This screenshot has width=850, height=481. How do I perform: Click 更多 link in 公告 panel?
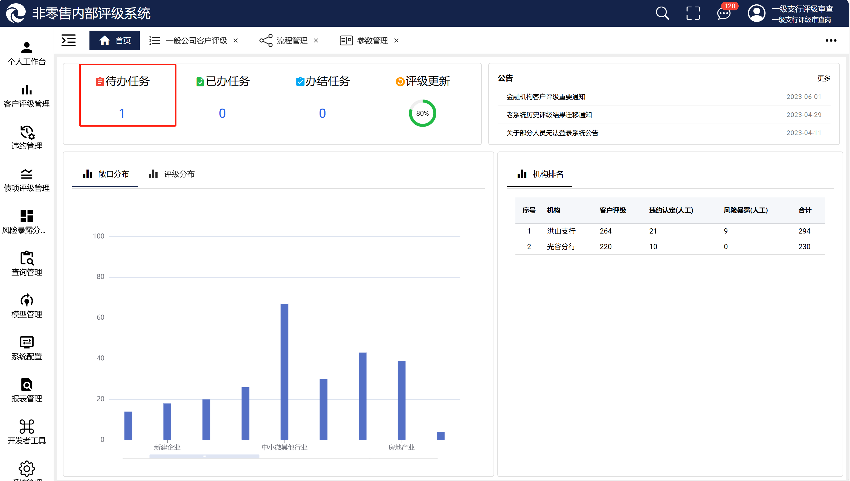[823, 78]
